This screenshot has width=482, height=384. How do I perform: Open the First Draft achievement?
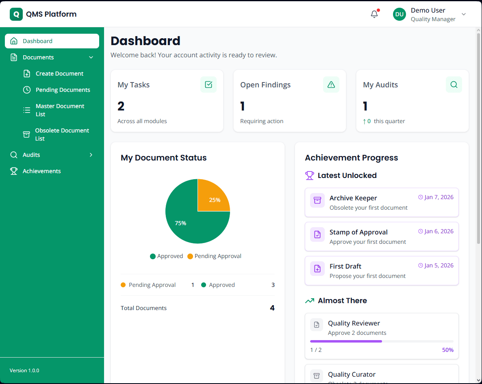(x=382, y=271)
